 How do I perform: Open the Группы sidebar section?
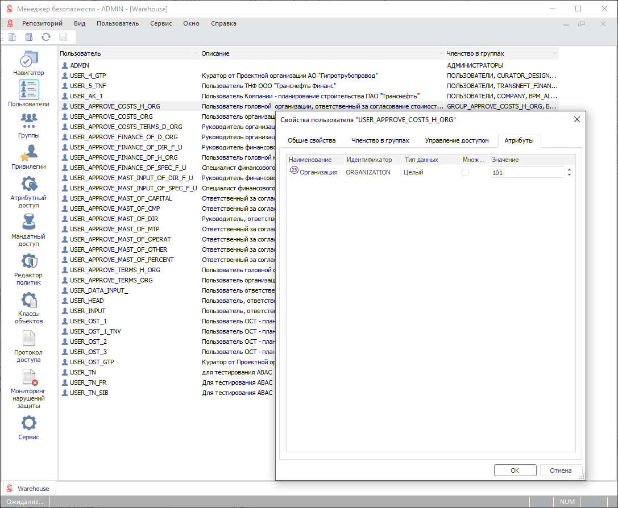pos(29,121)
